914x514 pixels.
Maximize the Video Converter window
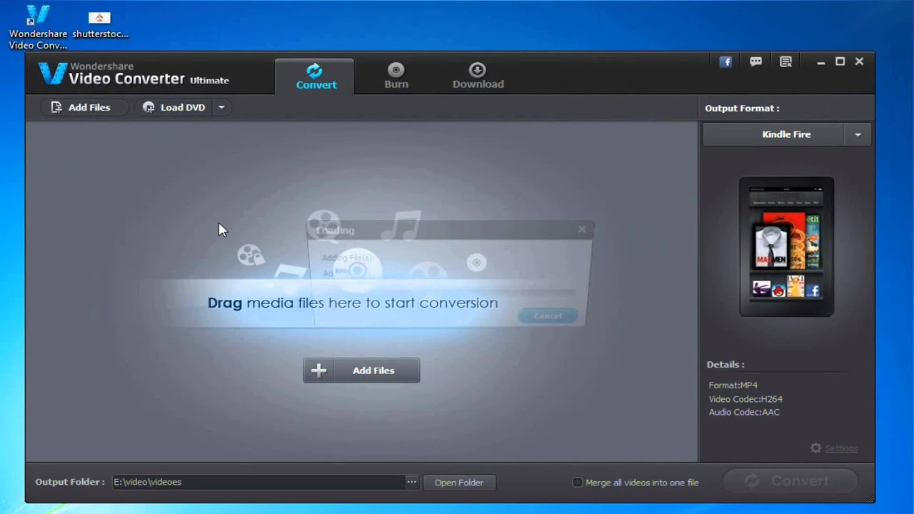tap(840, 62)
